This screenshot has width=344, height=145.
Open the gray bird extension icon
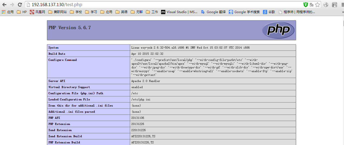334,5
